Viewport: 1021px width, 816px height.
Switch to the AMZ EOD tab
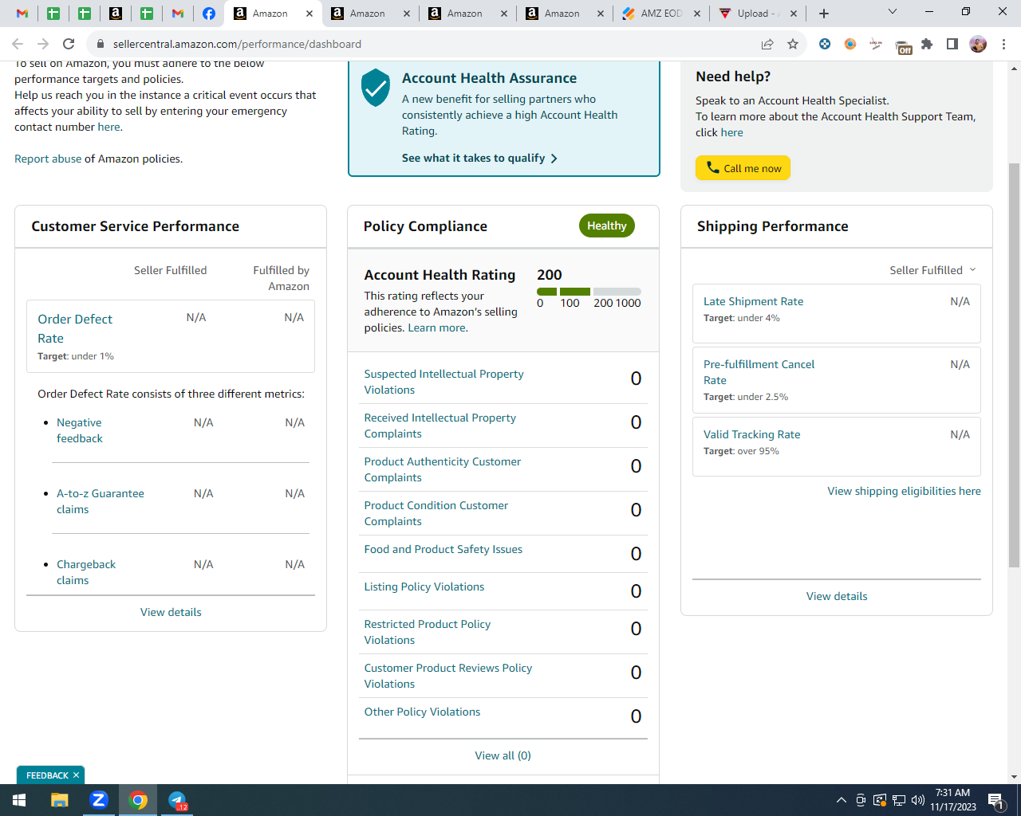[x=660, y=14]
